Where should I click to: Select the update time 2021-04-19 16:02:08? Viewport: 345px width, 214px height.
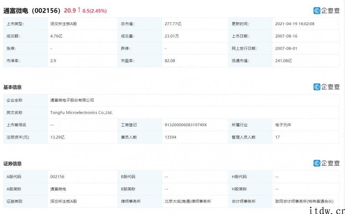pyautogui.click(x=295, y=24)
